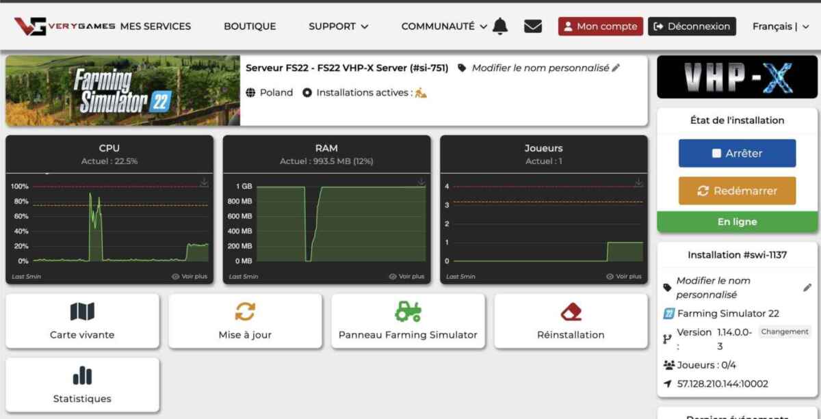Open the messages envelope icon
This screenshot has width=821, height=419.
click(533, 26)
